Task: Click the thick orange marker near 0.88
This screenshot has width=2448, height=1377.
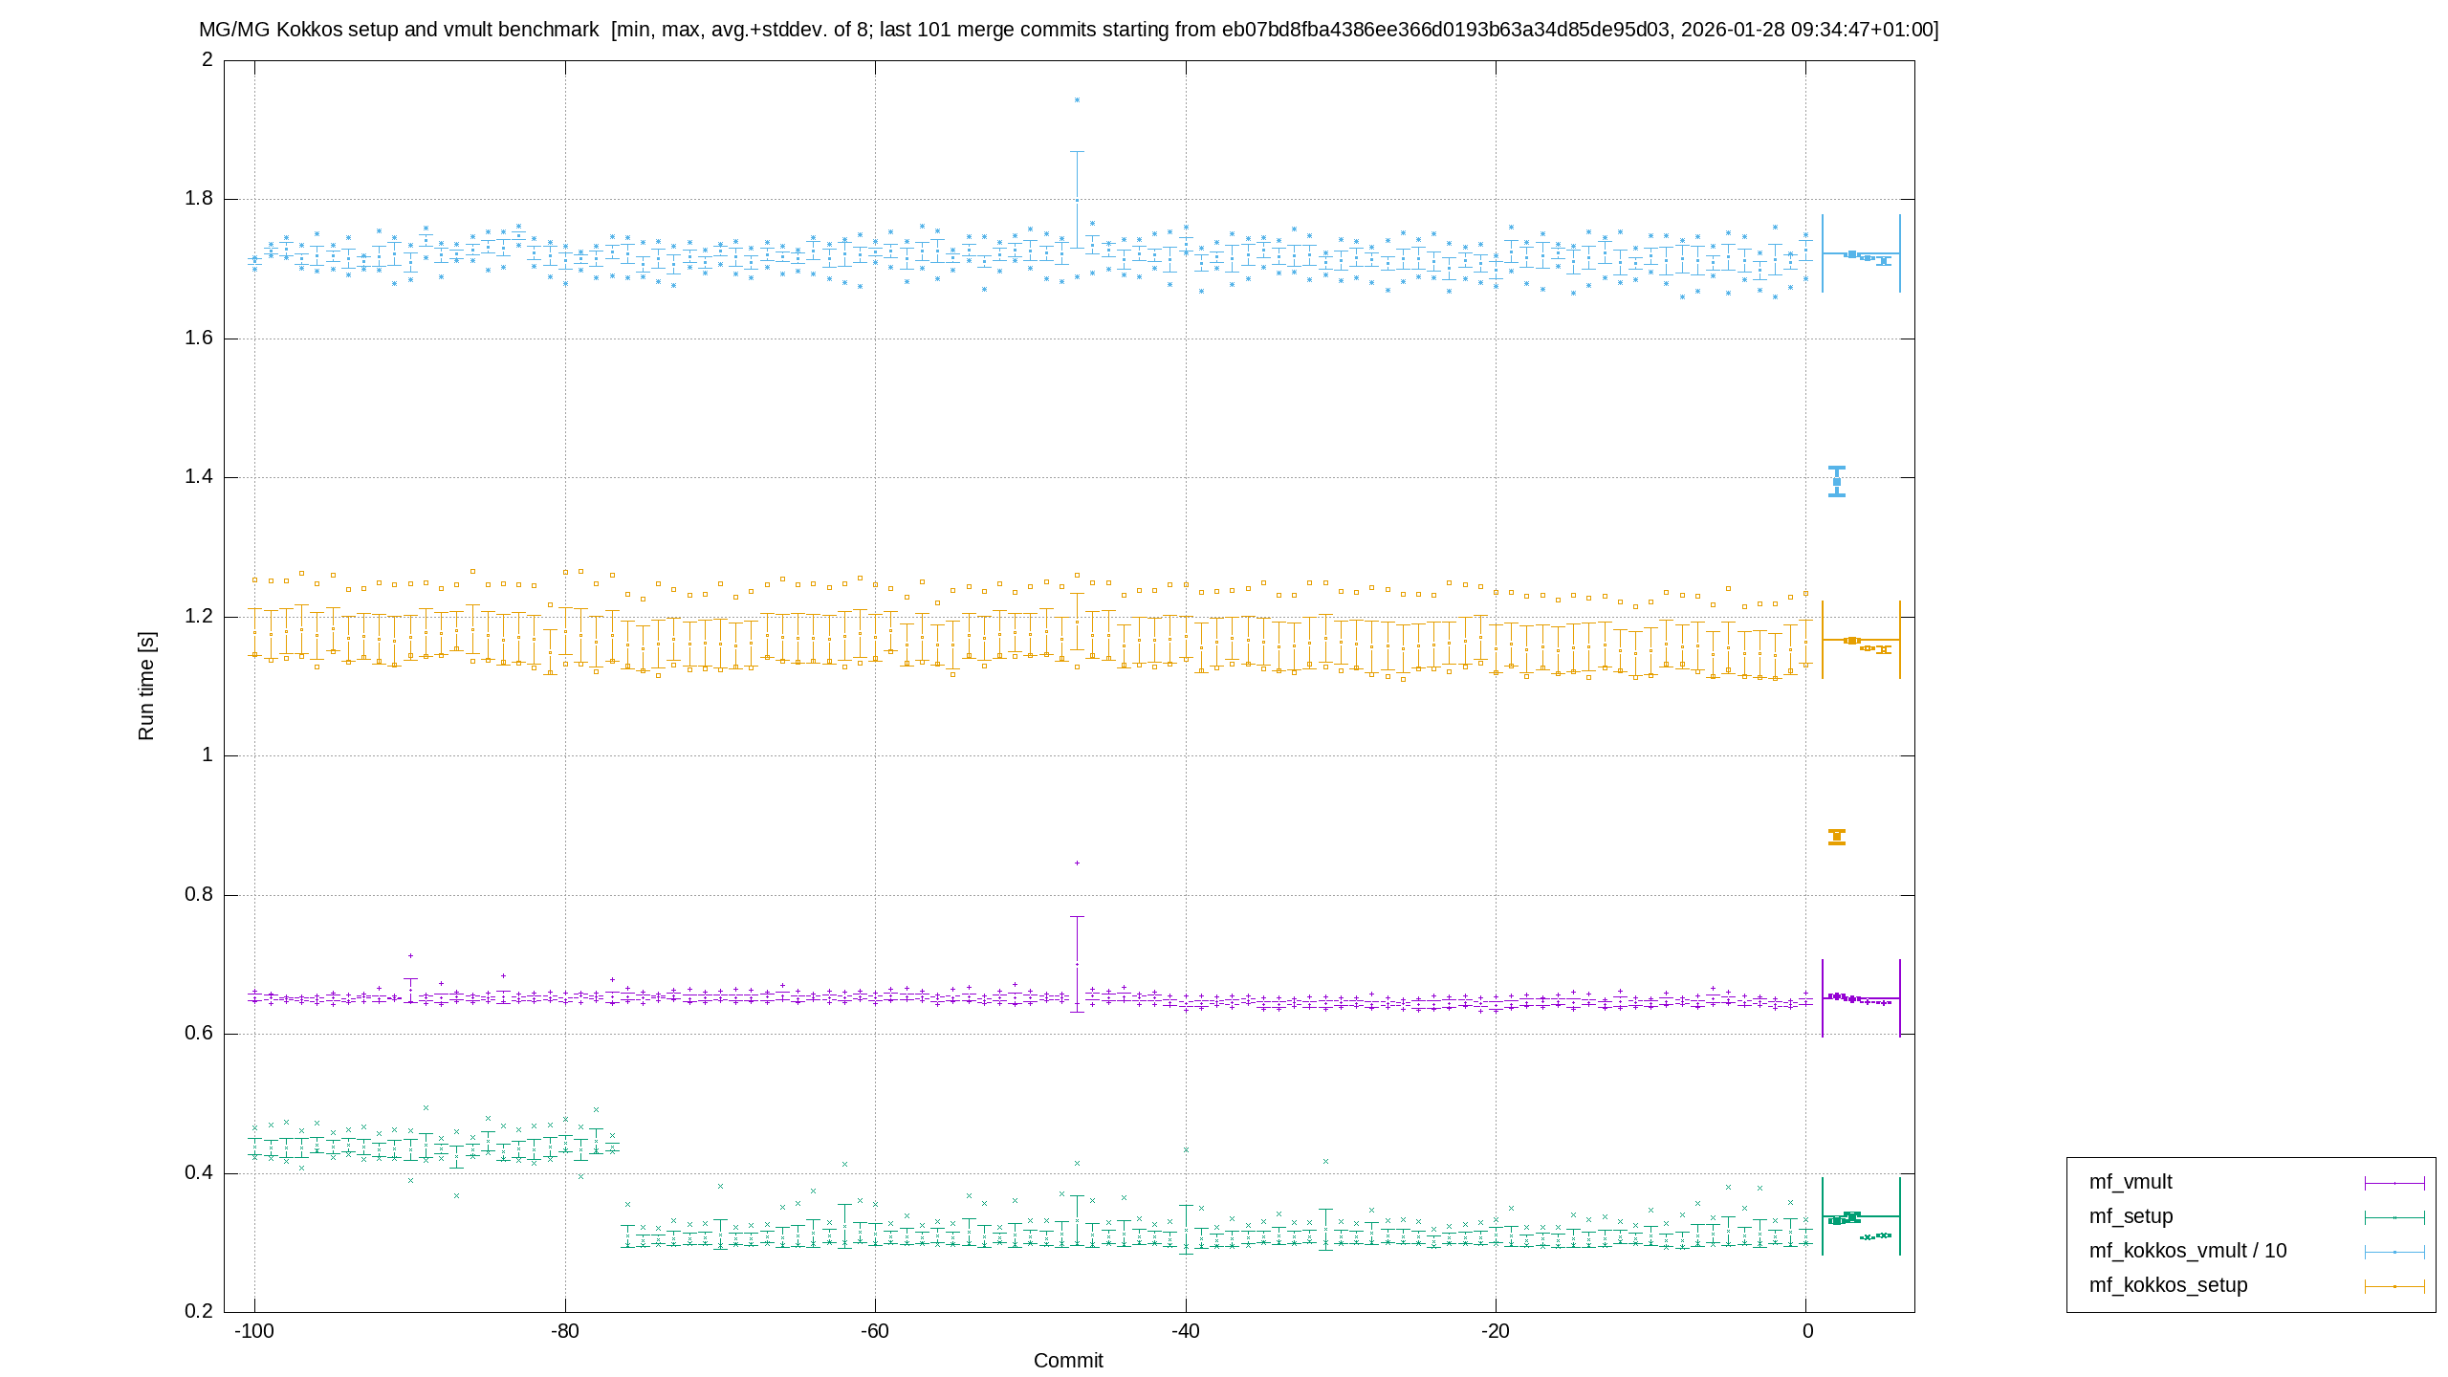Action: [x=1837, y=838]
